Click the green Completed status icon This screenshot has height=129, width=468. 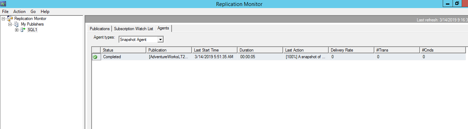[x=95, y=57]
